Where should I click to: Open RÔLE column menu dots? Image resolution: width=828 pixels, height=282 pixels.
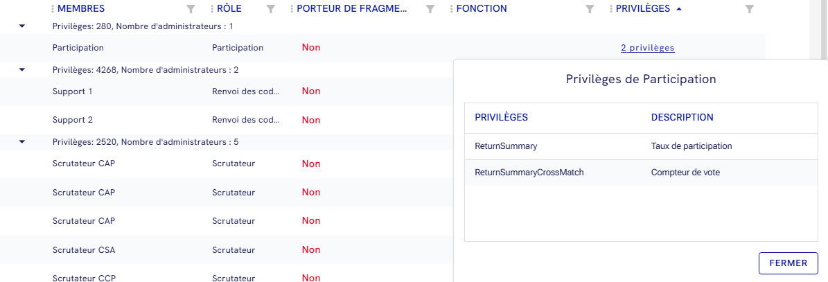(212, 9)
